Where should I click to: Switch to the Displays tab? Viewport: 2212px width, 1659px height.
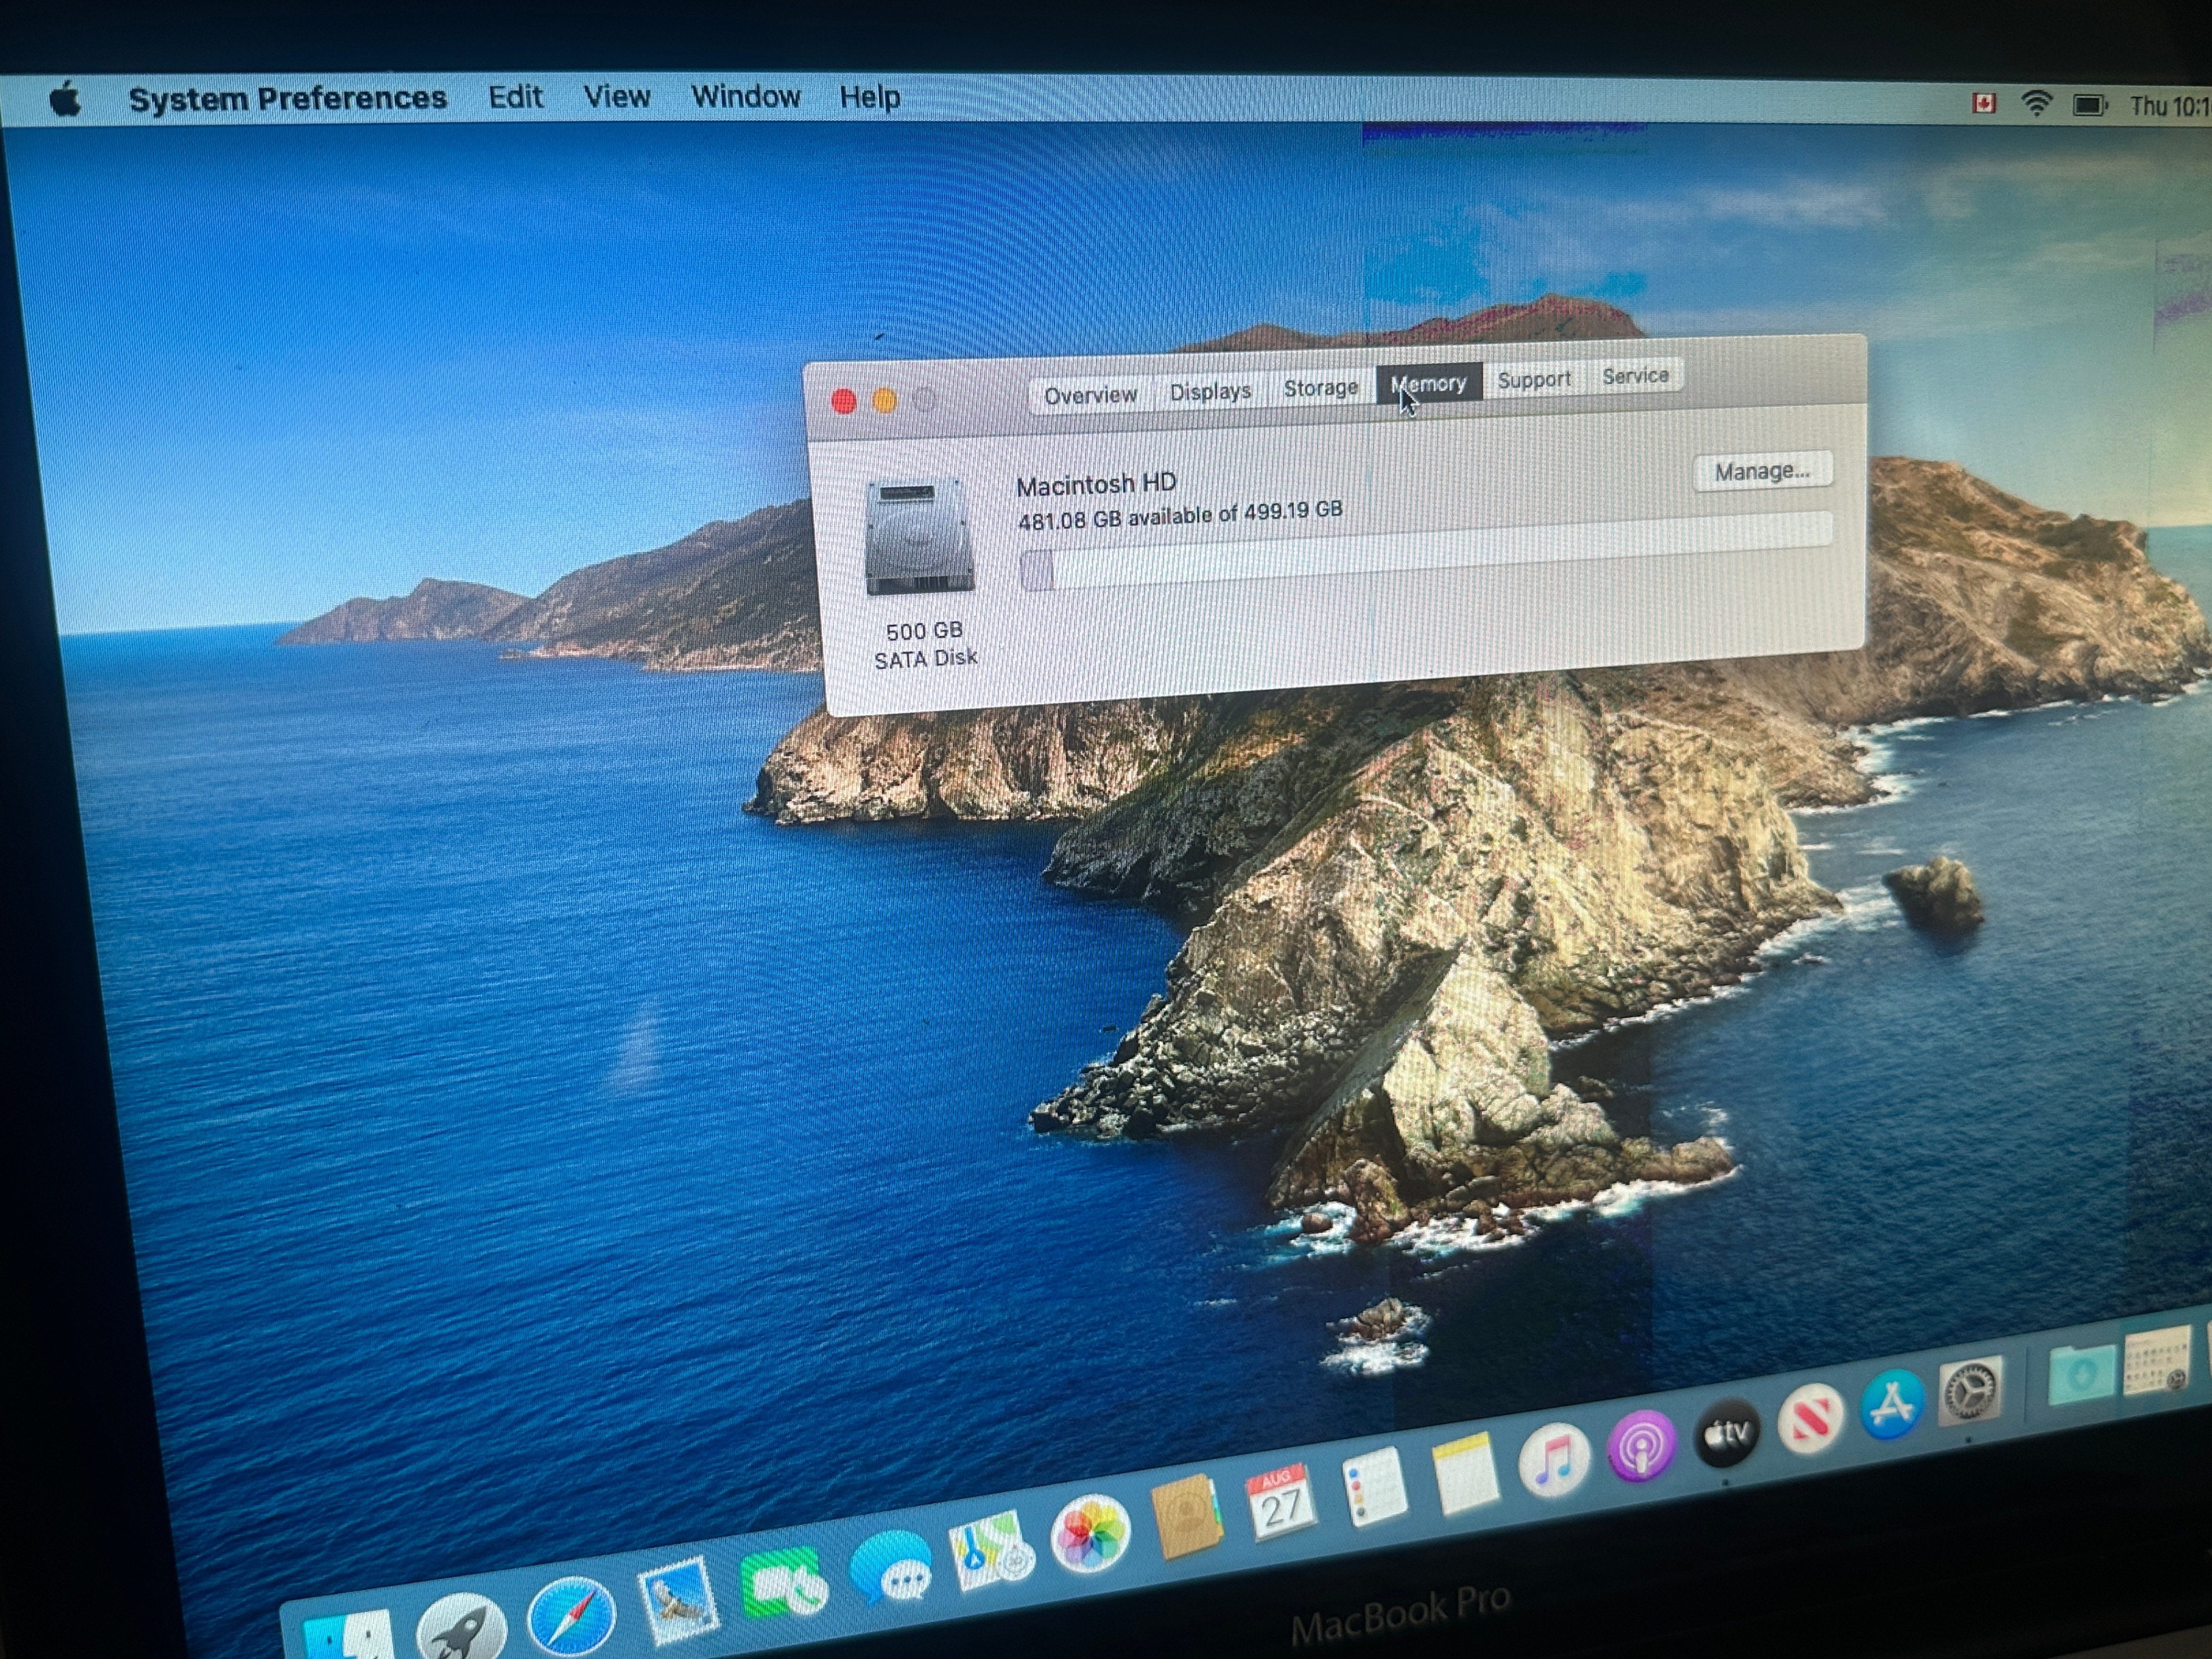pos(1210,391)
